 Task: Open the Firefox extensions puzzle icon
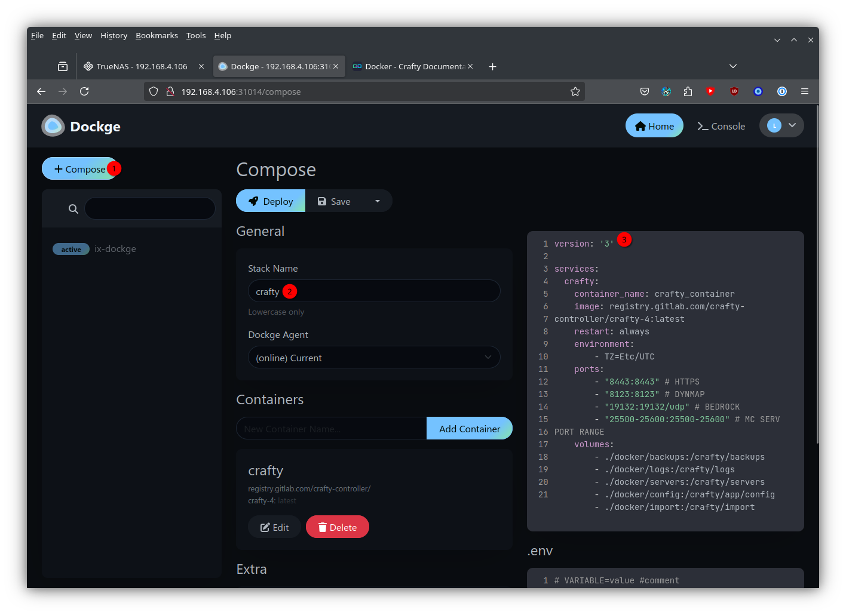(x=688, y=91)
